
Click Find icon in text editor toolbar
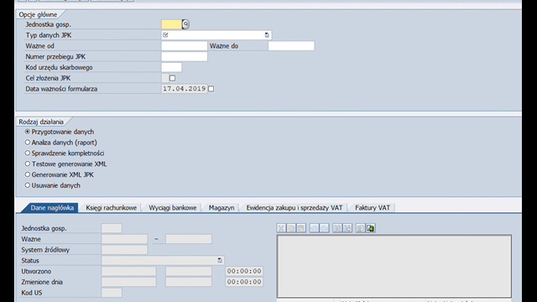pos(337,228)
